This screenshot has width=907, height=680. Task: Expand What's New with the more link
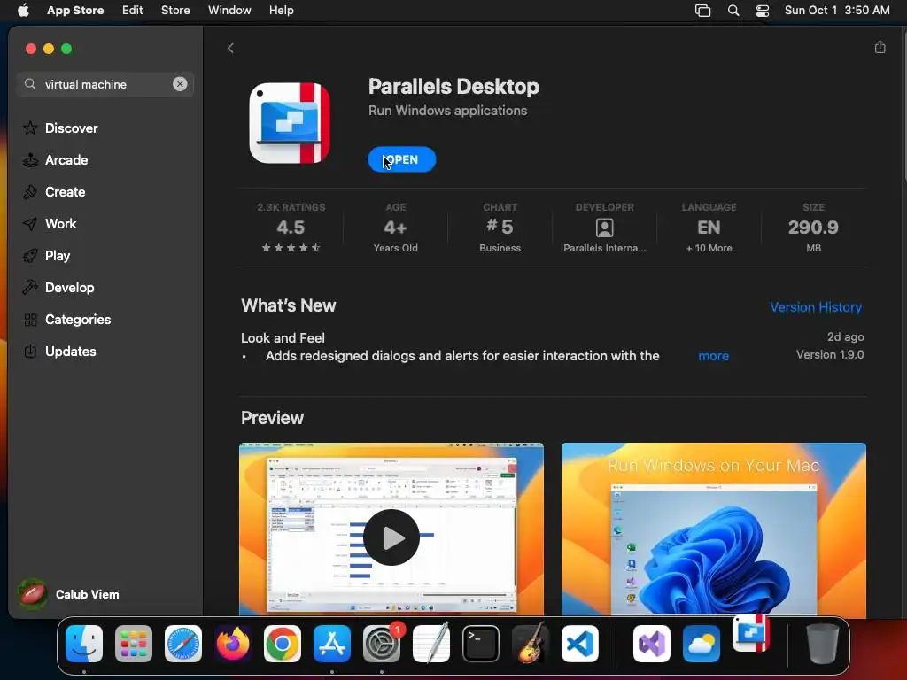713,356
